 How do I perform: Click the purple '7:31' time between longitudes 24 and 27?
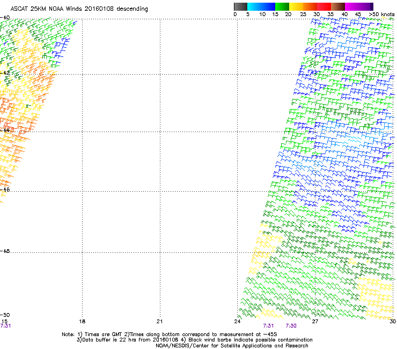pos(268,326)
